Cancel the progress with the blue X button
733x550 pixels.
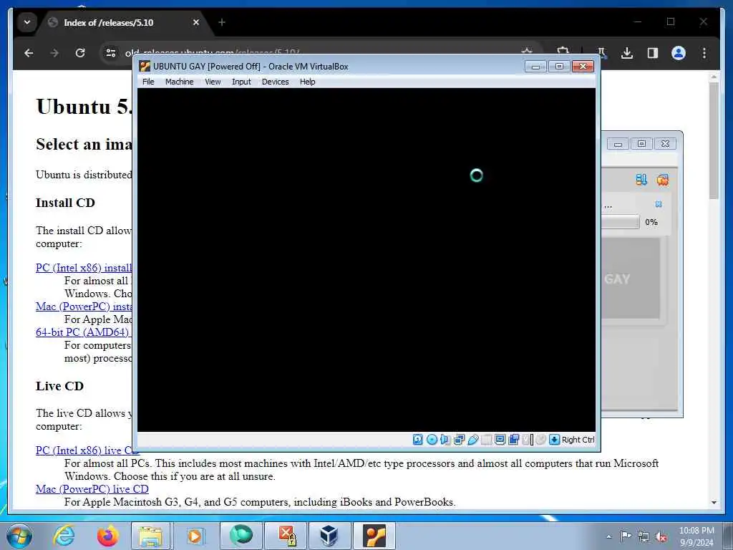[659, 204]
